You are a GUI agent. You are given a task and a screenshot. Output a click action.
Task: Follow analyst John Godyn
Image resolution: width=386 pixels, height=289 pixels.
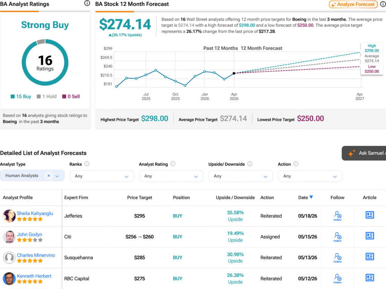[337, 237]
